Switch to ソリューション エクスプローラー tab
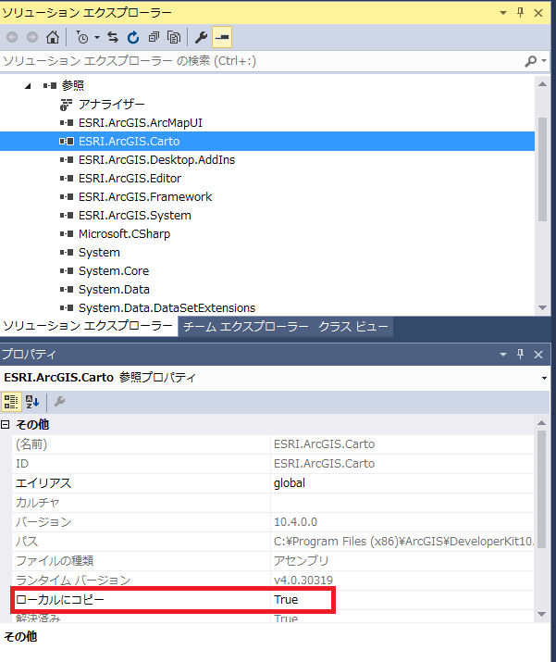 (x=88, y=326)
